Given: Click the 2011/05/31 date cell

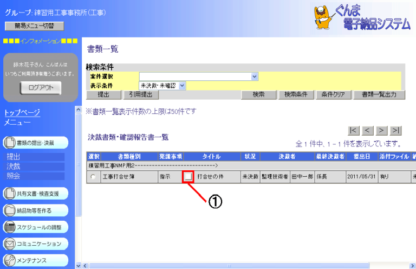Looking at the screenshot, I should pos(362,177).
